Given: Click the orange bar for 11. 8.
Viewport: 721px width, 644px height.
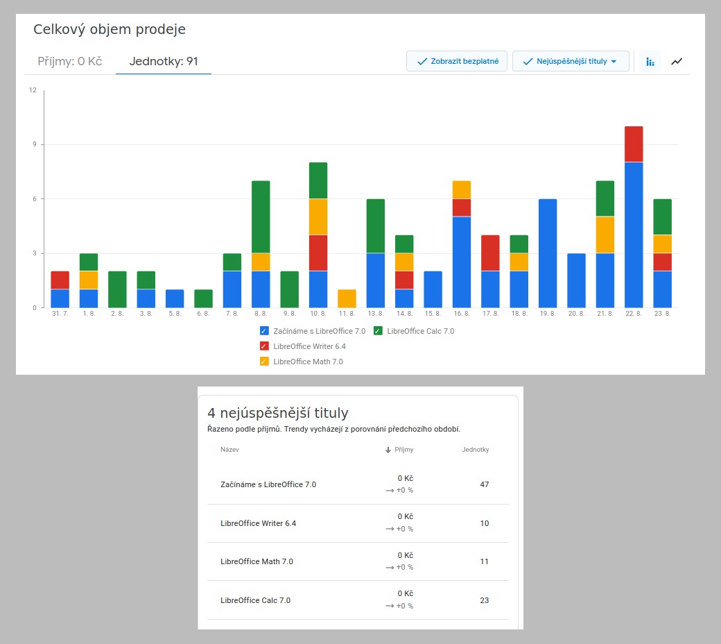Looking at the screenshot, I should coord(347,298).
